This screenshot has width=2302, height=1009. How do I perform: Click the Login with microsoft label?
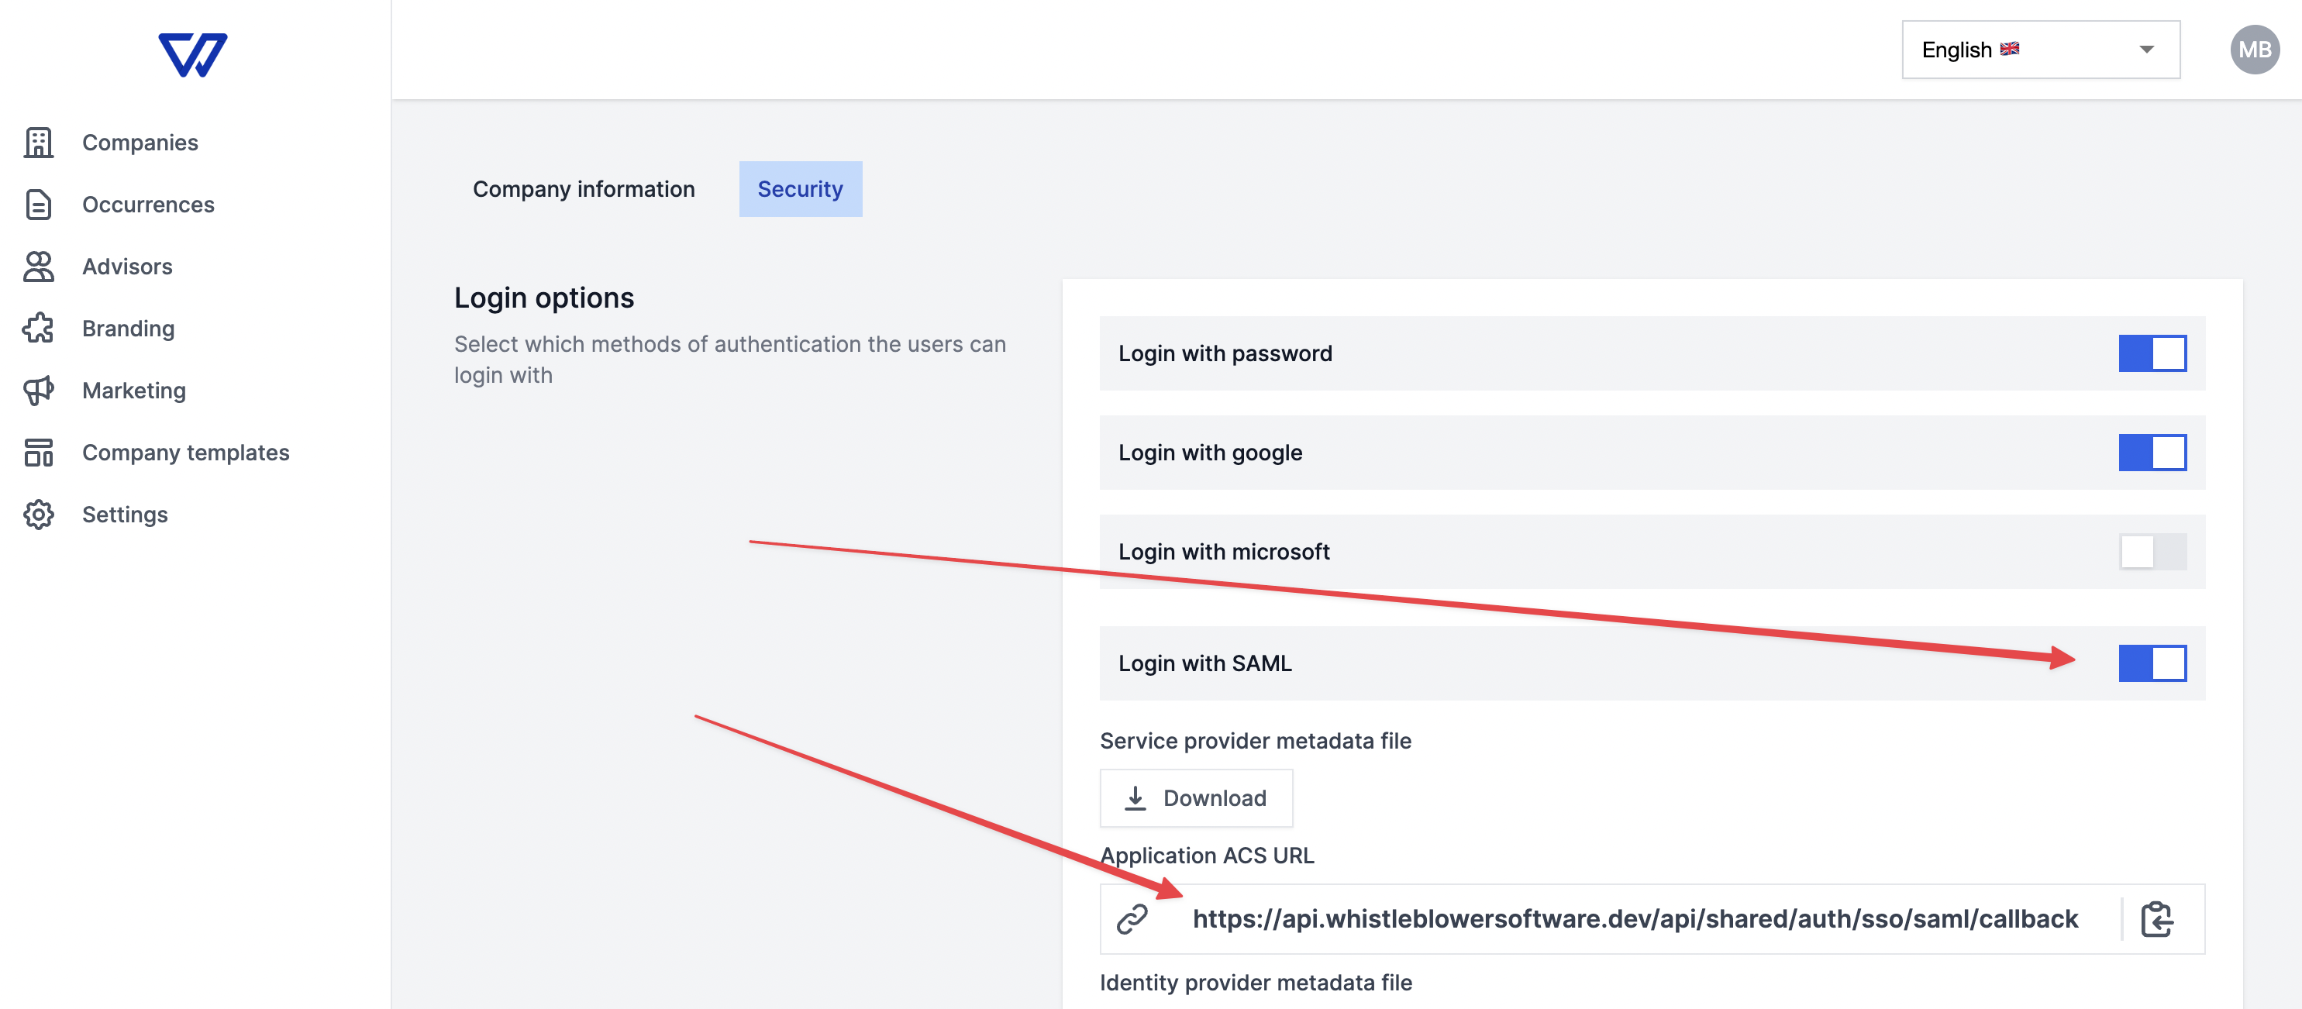click(1223, 552)
